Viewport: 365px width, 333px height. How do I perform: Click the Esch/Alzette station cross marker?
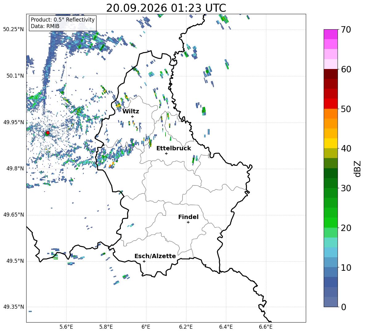(144, 261)
